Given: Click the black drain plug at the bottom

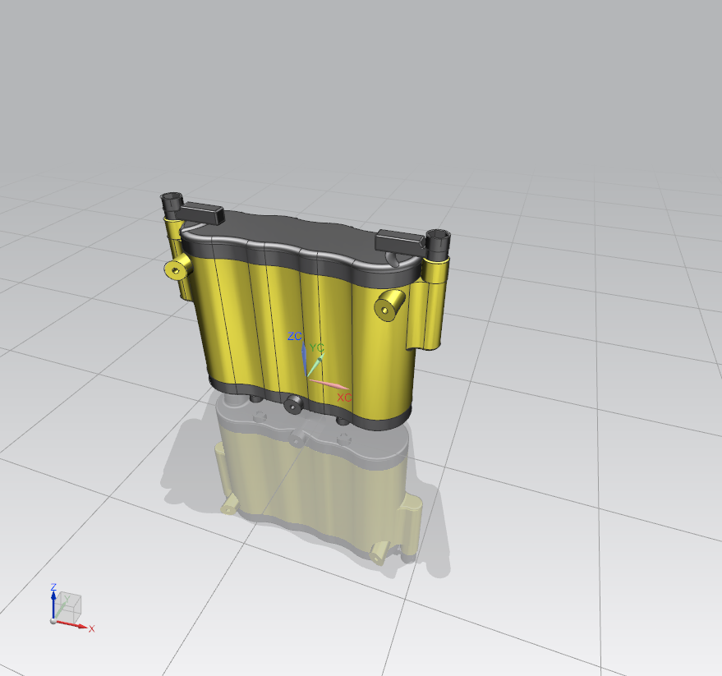Looking at the screenshot, I should point(293,404).
